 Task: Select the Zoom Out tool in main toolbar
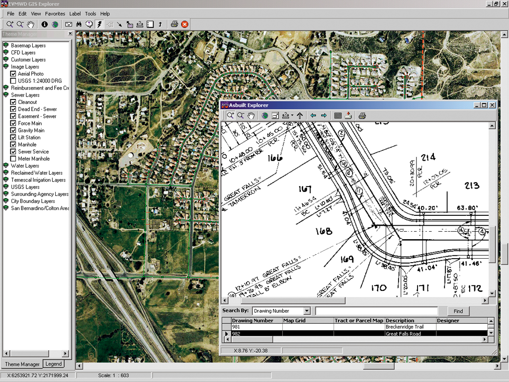click(x=20, y=24)
